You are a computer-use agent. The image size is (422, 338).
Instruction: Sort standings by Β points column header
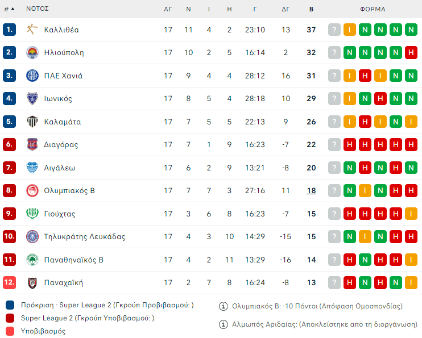[311, 9]
